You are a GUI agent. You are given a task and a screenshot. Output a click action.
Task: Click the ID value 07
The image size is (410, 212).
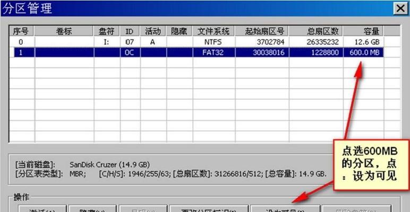pos(130,42)
